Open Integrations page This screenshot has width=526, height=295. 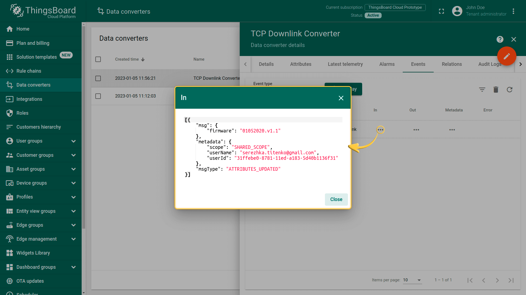point(41,99)
